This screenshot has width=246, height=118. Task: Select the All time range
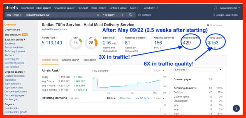[111, 98]
